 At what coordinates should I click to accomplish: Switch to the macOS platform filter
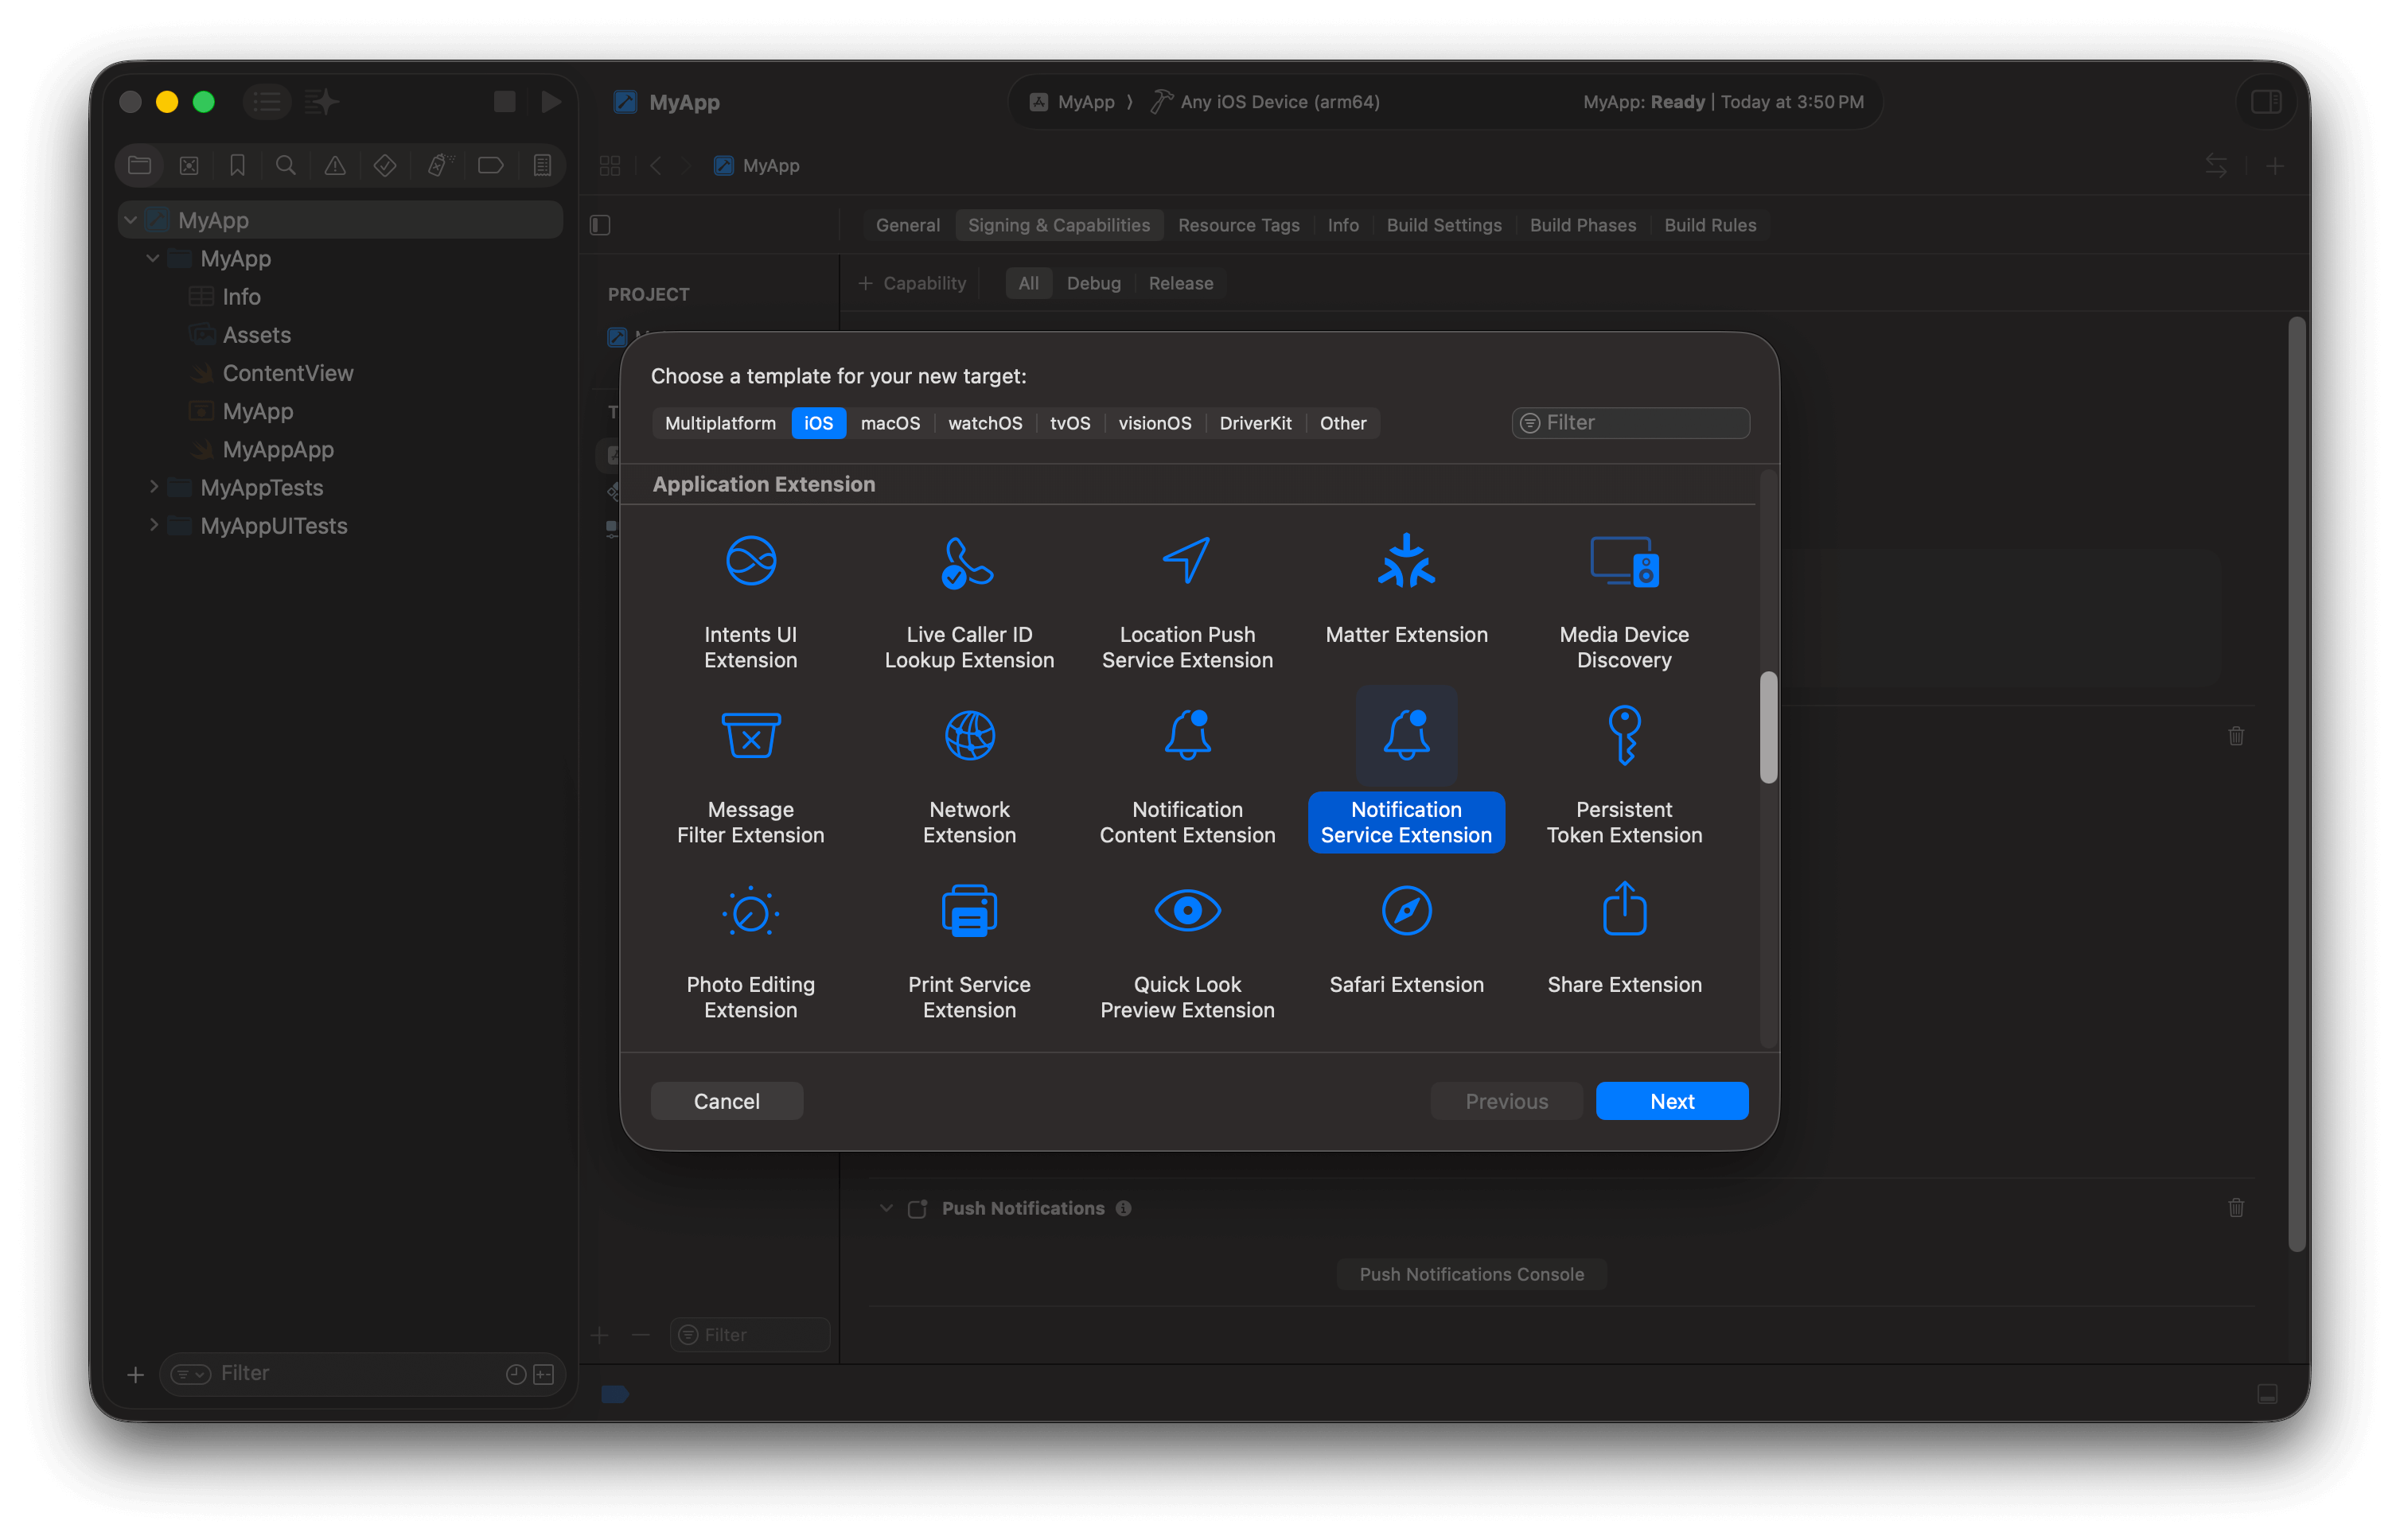[890, 422]
